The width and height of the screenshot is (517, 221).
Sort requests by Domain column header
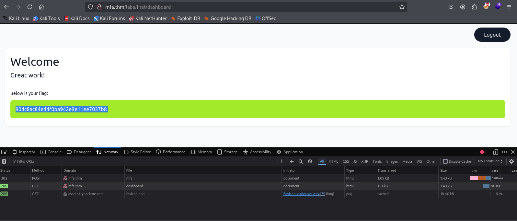(93, 170)
